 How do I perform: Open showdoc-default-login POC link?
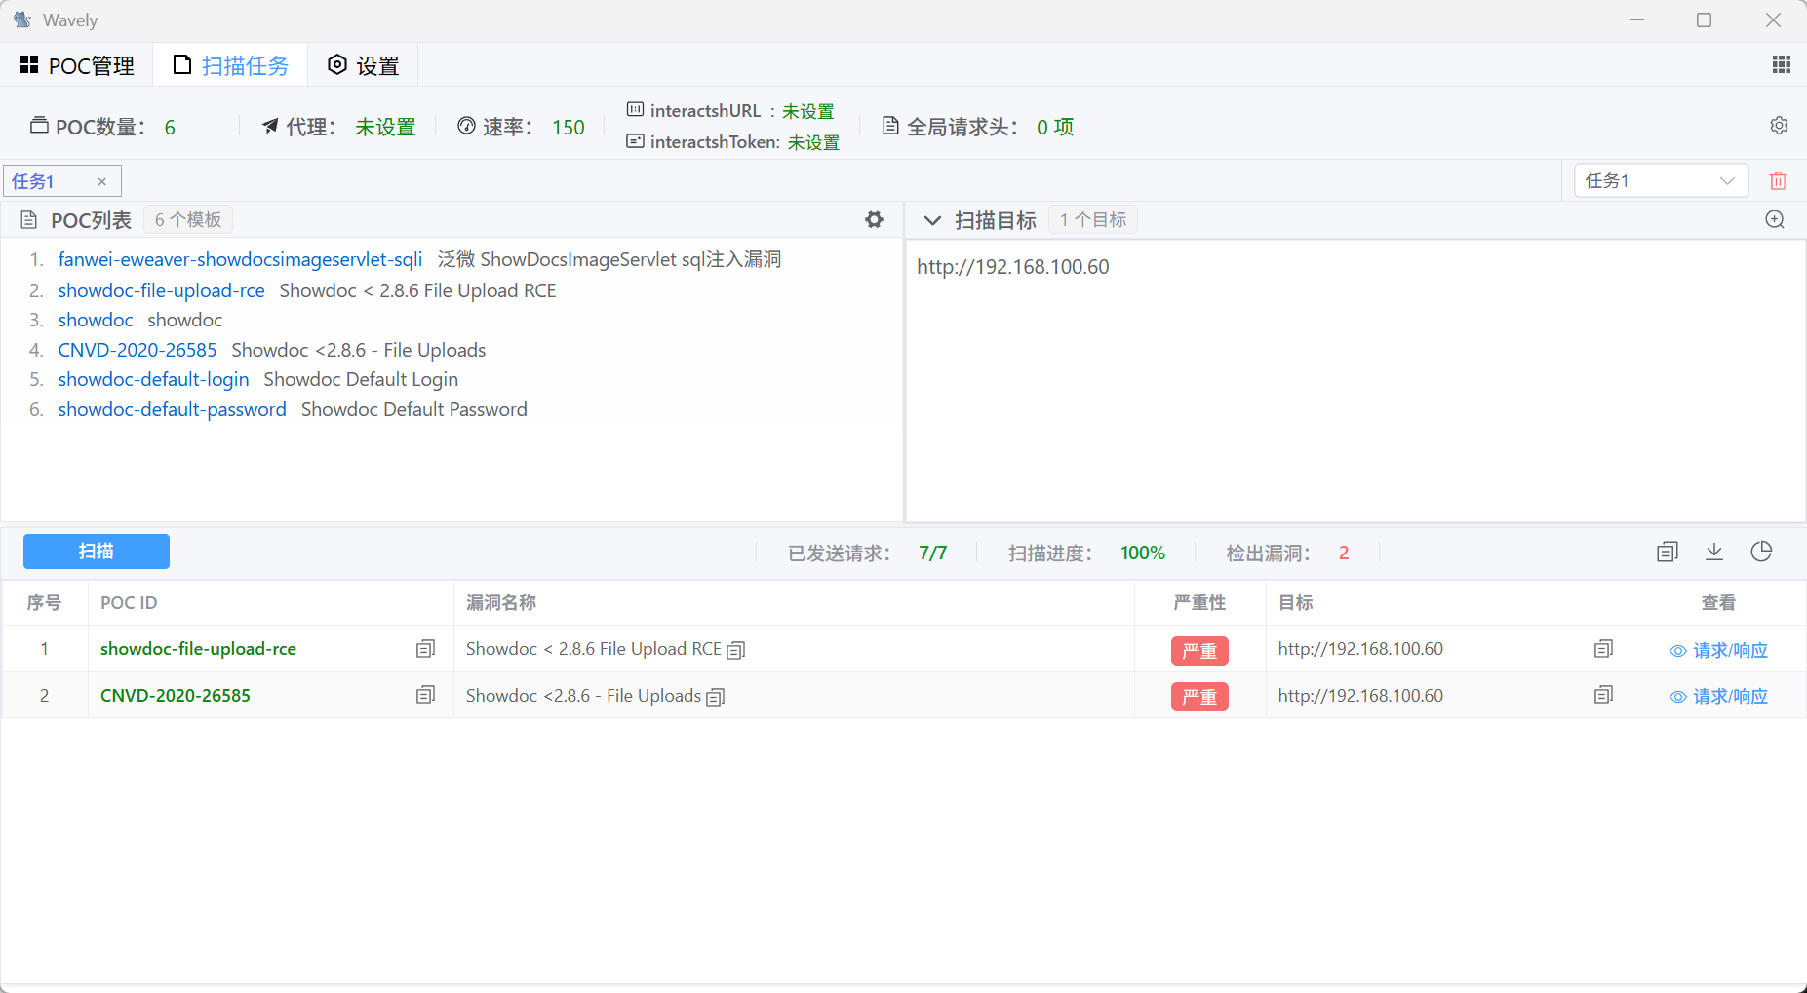(x=153, y=379)
